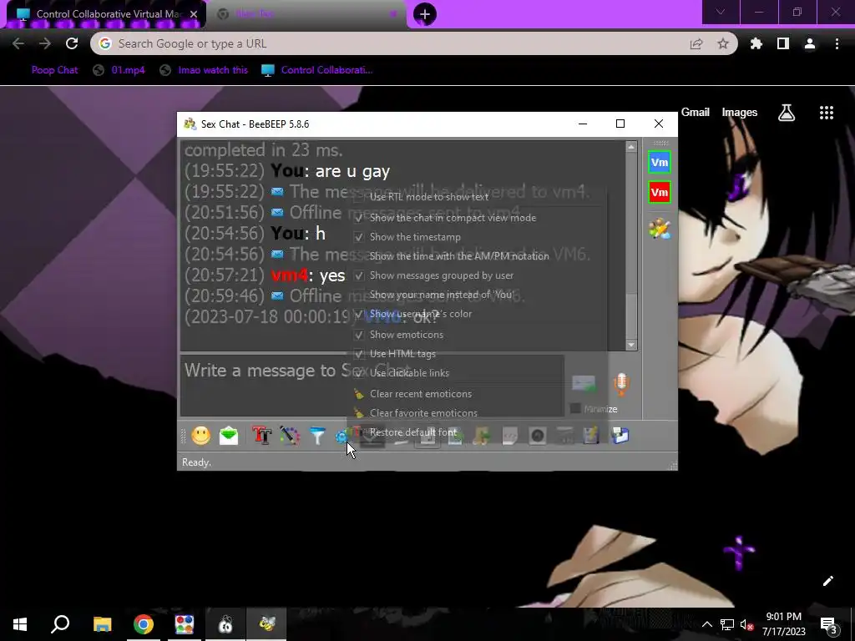Open '01.mp4' bookmark
Screen dimensions: 855x641
[119, 70]
